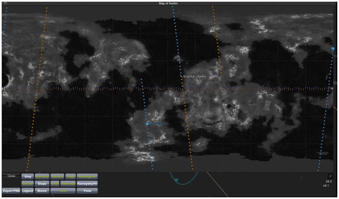The width and height of the screenshot is (339, 199).
Task: Toggle the Flags overlay
Action: point(71,177)
